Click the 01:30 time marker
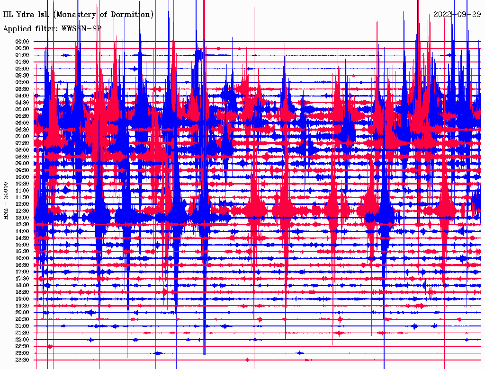Screen dimensions: 485x369 tap(22, 62)
